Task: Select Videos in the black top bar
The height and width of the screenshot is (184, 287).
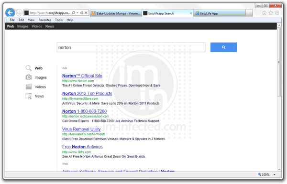Action: [x=37, y=26]
